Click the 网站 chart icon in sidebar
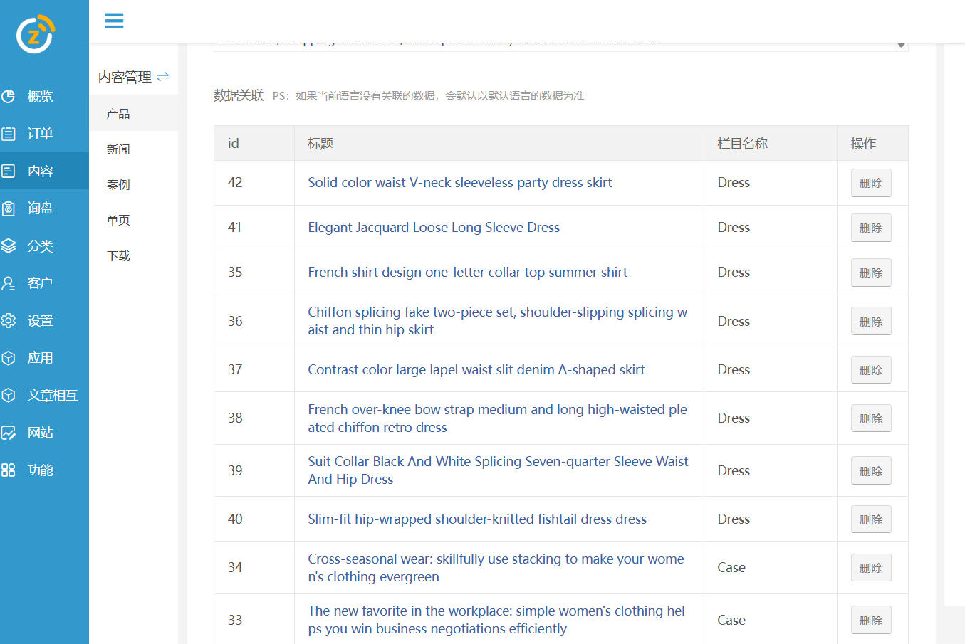Screen dimensions: 965x644 click(9, 433)
